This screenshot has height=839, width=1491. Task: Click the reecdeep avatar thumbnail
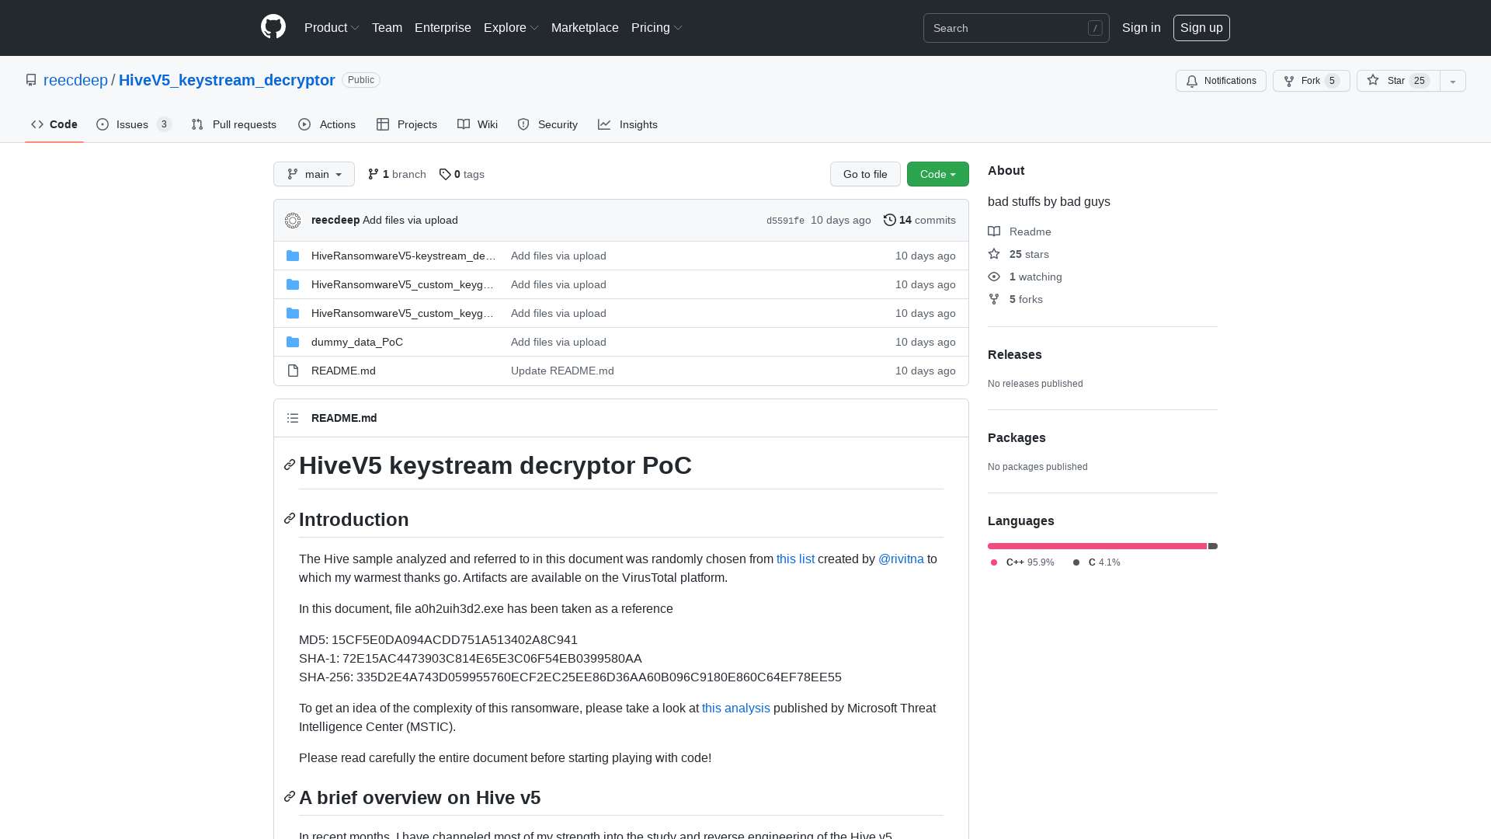point(293,220)
